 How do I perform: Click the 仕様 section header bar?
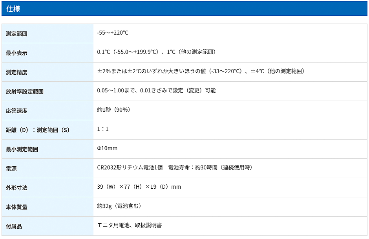pyautogui.click(x=184, y=9)
